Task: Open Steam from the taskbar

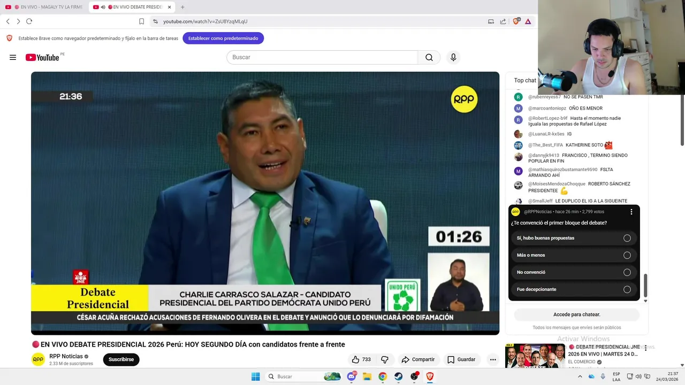Action: tap(399, 376)
